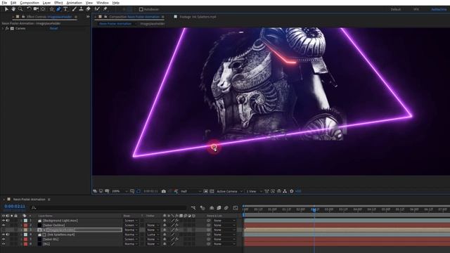Click the Hide Shy Layers icon
450x253 pixels.
click(212, 208)
